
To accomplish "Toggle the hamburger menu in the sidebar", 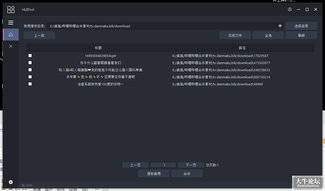I will coord(11,23).
